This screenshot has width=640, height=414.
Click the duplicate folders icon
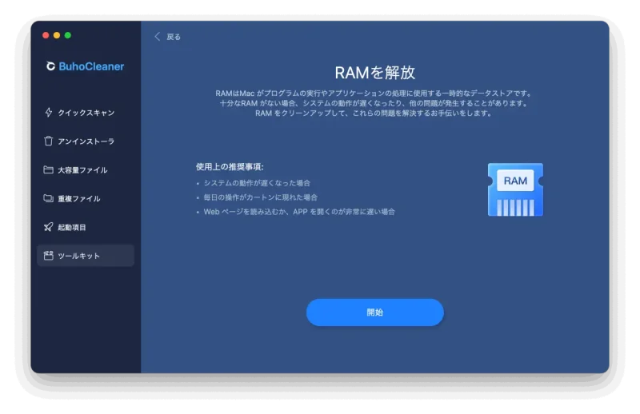pos(49,198)
